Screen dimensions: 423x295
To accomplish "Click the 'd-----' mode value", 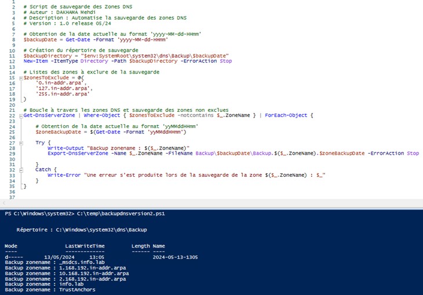I will [x=14, y=257].
